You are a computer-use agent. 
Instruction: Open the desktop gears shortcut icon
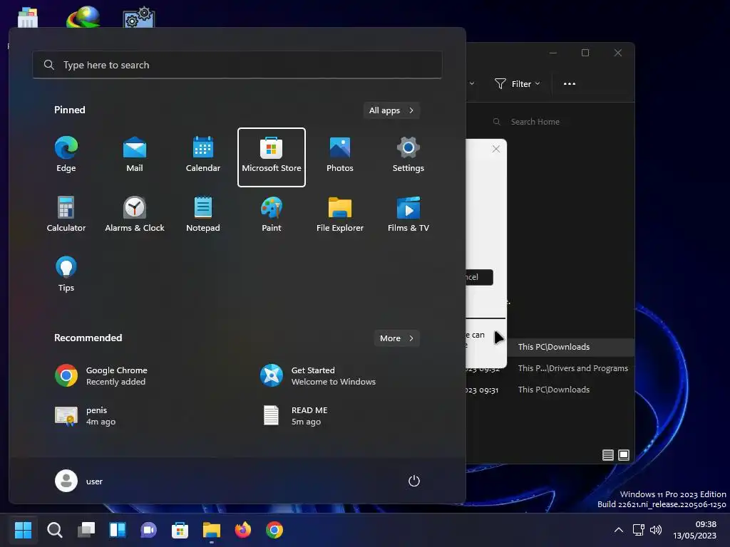(139, 17)
